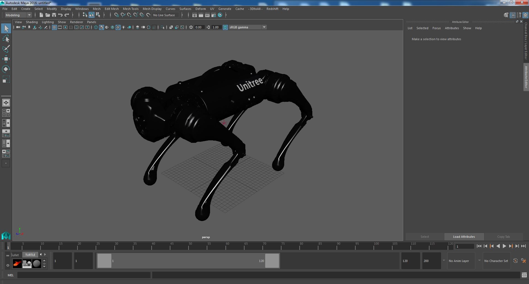The image size is (529, 284).
Task: Open the sRGB gamma view transform dropdown
Action: [248, 27]
